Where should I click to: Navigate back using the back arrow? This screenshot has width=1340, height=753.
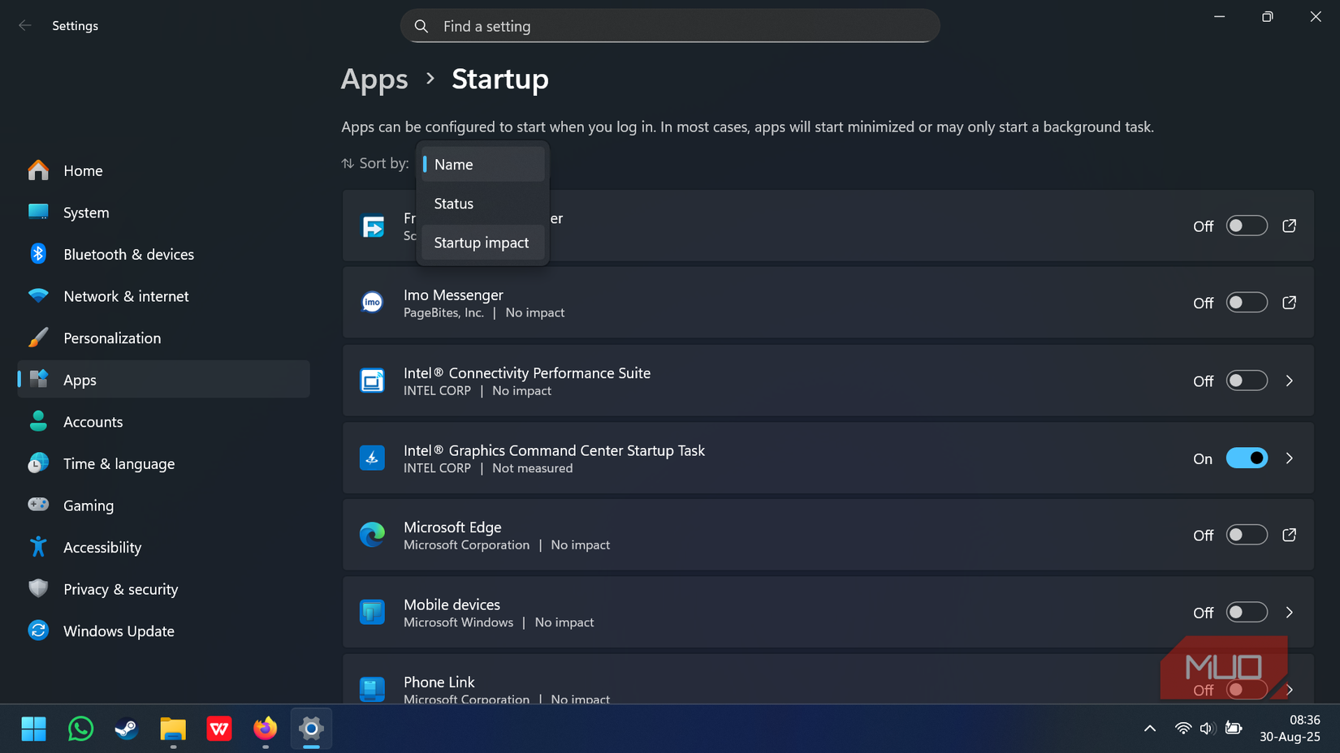click(25, 25)
